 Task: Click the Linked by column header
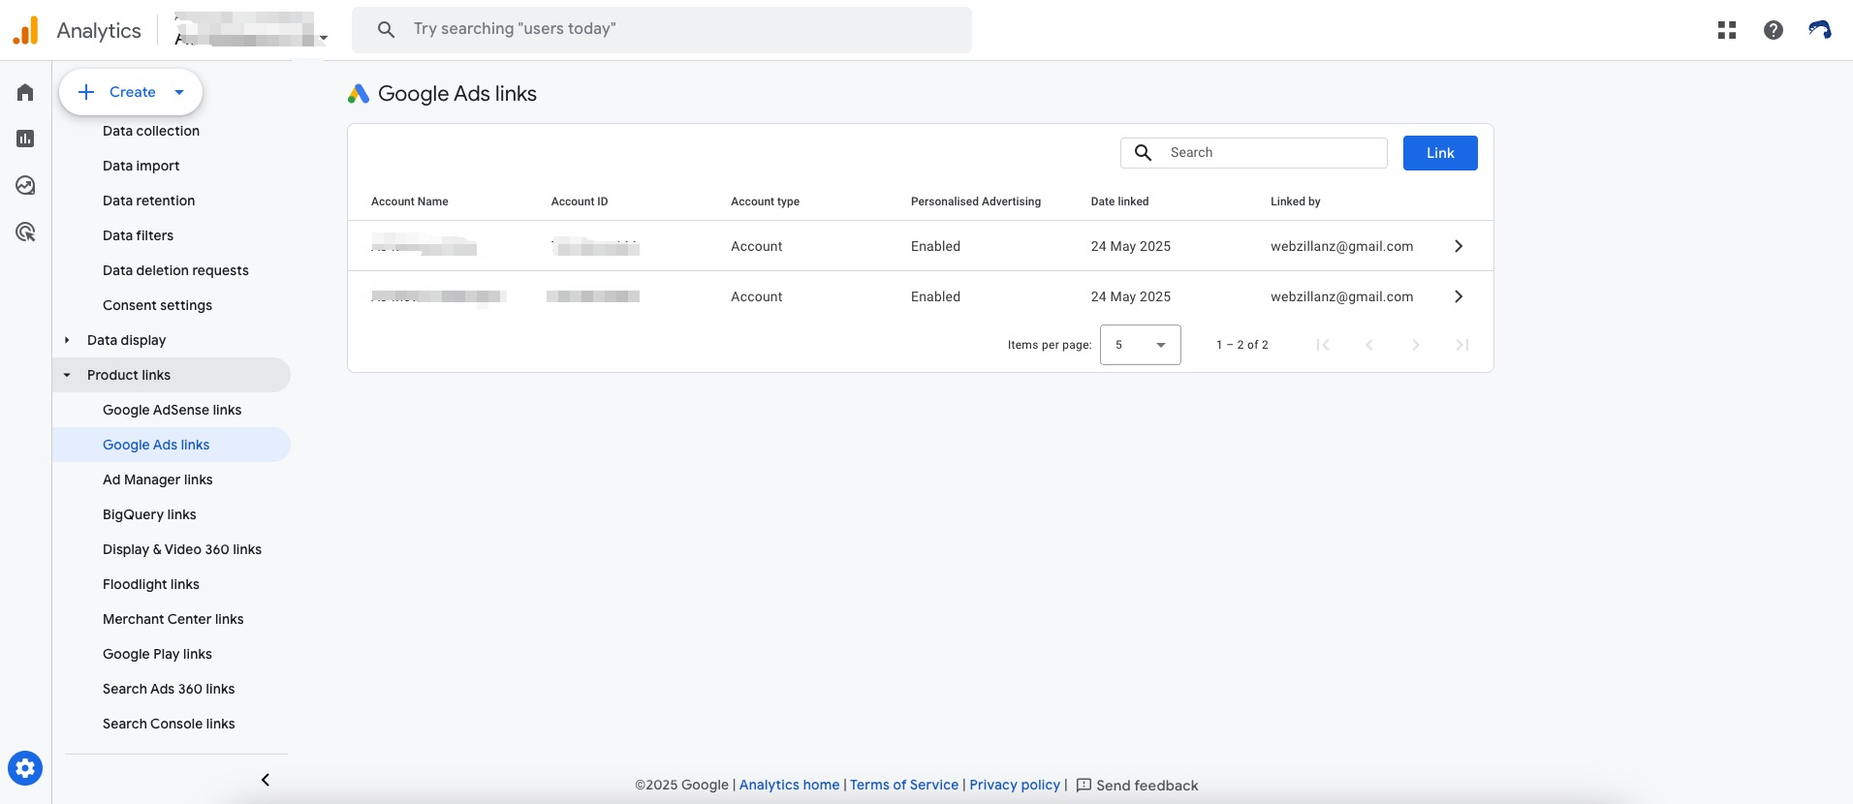[1296, 201]
